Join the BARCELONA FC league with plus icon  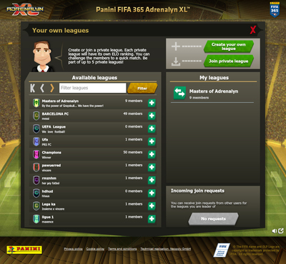(x=152, y=116)
